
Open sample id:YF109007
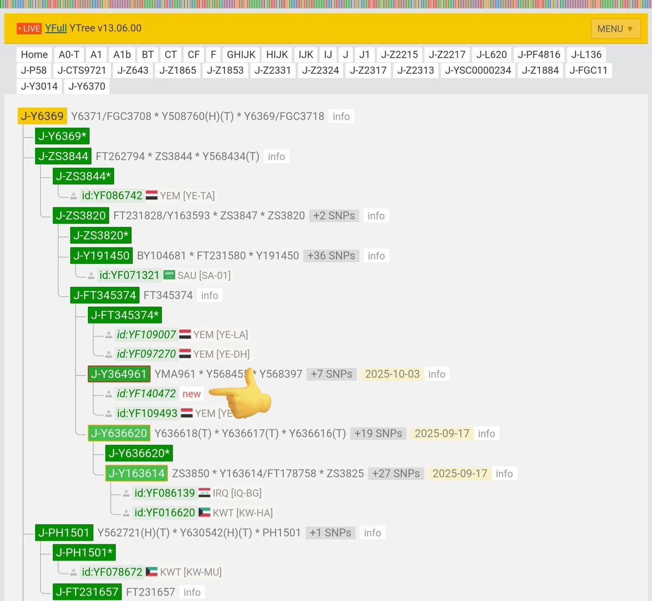tap(147, 335)
